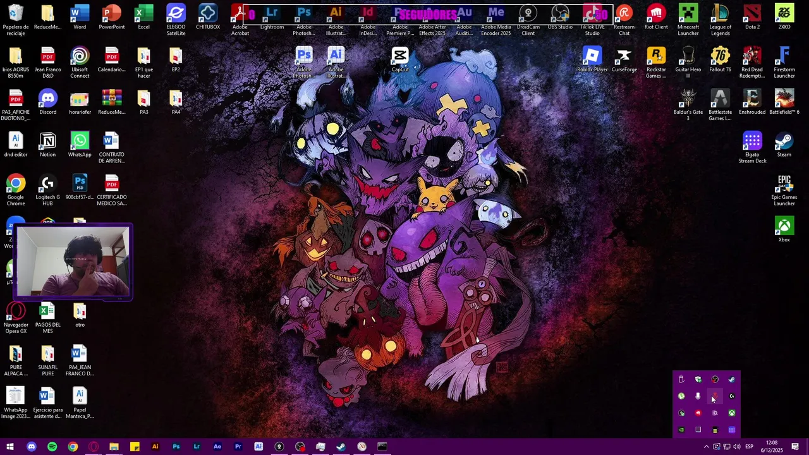Image resolution: width=809 pixels, height=455 pixels.
Task: Collapse the hidden tray icons chevron
Action: [707, 447]
